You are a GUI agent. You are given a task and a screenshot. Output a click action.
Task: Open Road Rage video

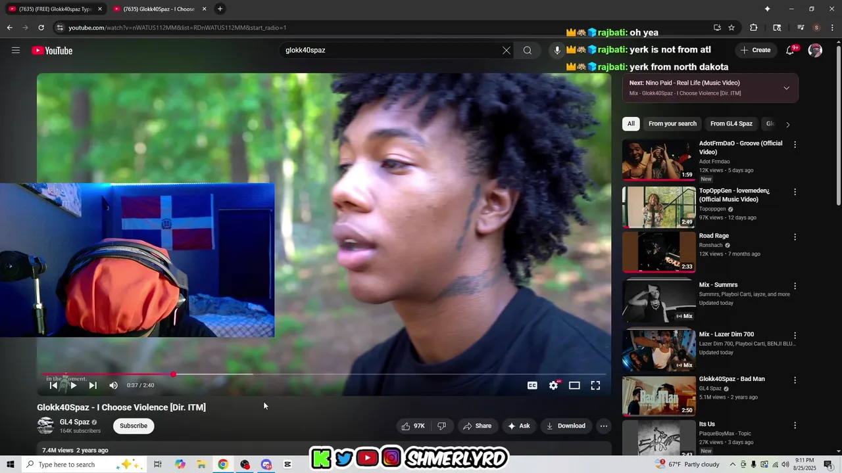[658, 252]
